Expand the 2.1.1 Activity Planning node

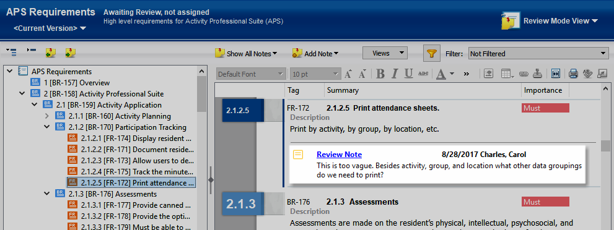[x=47, y=116]
